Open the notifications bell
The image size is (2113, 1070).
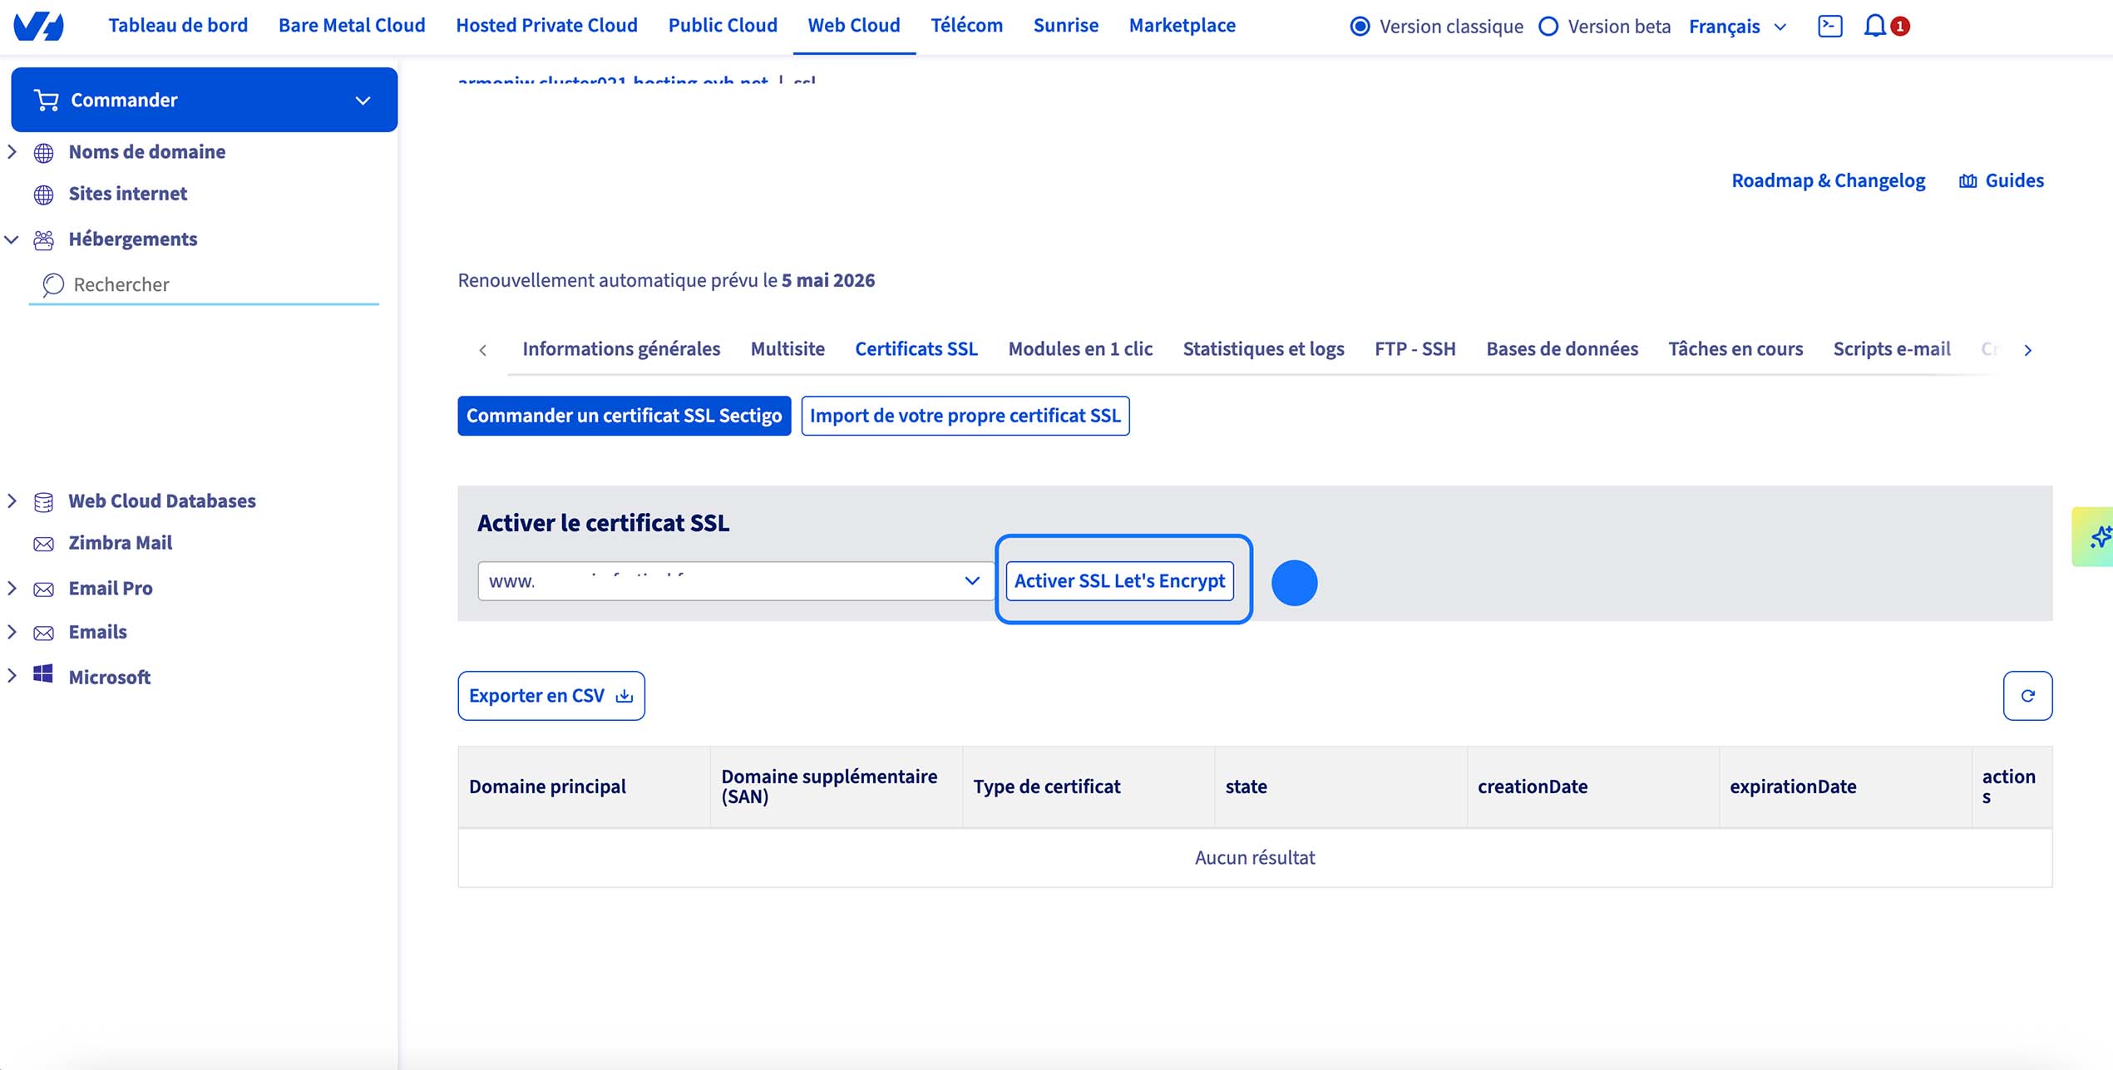[x=1874, y=25]
